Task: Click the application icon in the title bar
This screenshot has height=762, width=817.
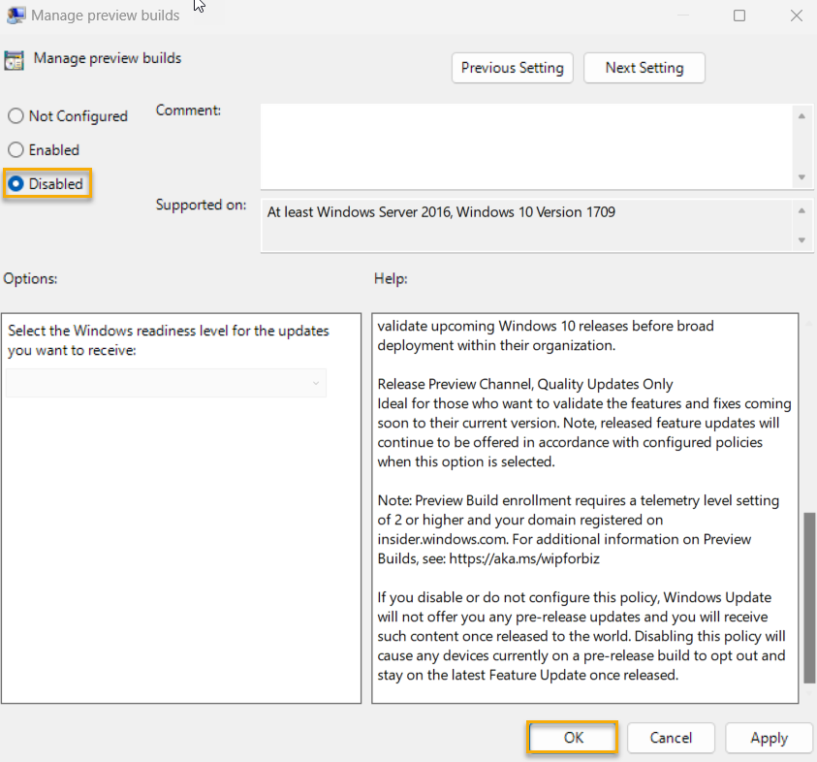Action: (16, 15)
